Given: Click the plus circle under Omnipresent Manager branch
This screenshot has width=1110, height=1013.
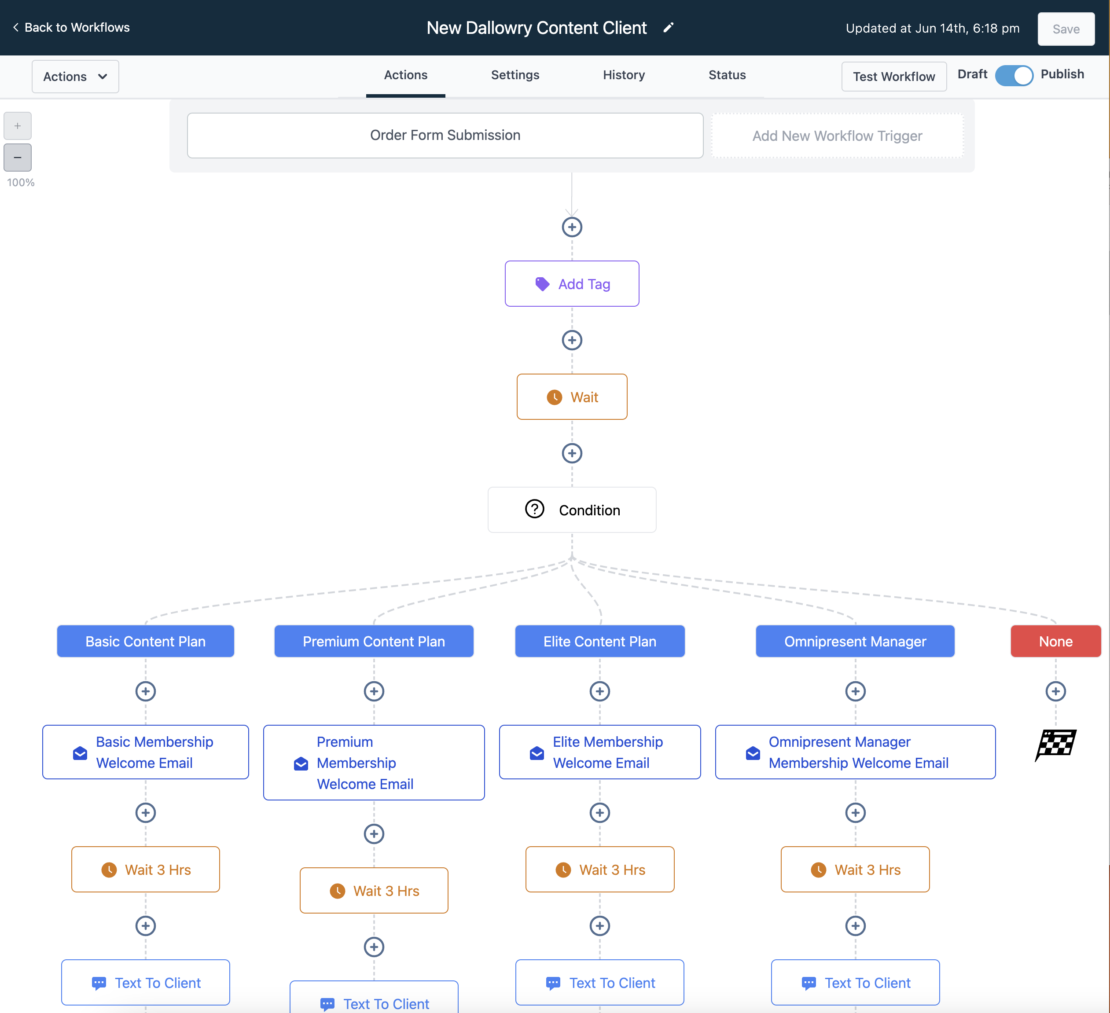Looking at the screenshot, I should click(x=855, y=691).
